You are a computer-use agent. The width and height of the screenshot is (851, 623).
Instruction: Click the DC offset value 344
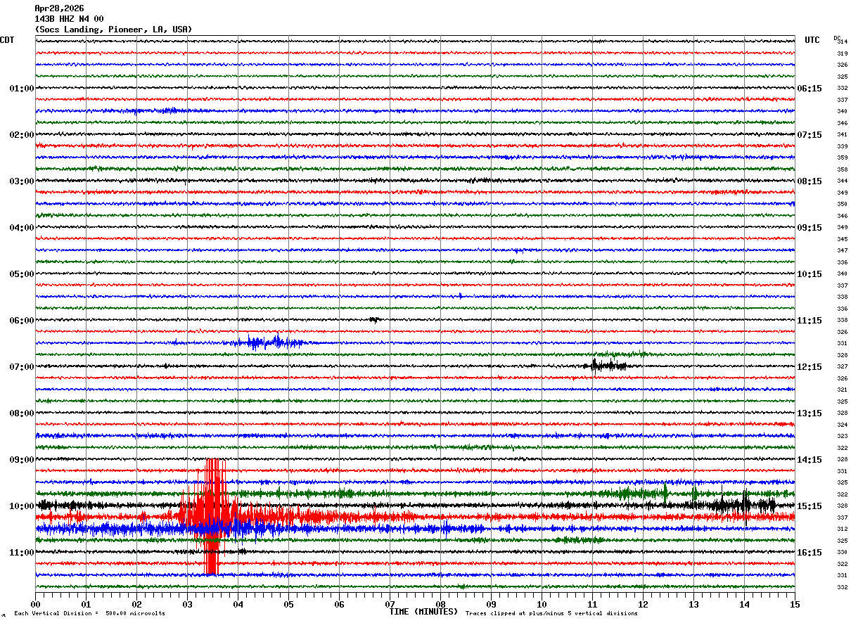(x=842, y=181)
